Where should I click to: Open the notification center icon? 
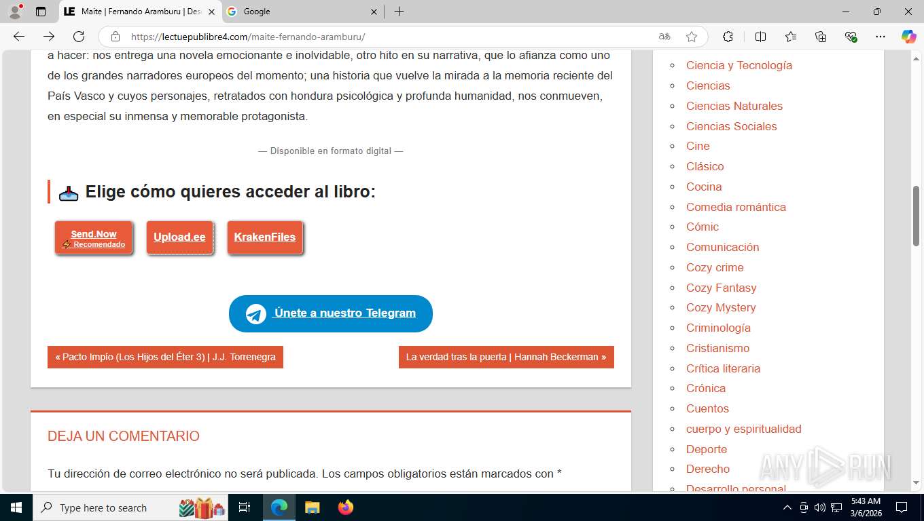[x=902, y=507]
